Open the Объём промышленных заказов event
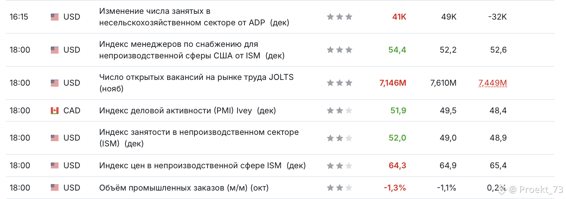This screenshot has width=566, height=199. 184,188
